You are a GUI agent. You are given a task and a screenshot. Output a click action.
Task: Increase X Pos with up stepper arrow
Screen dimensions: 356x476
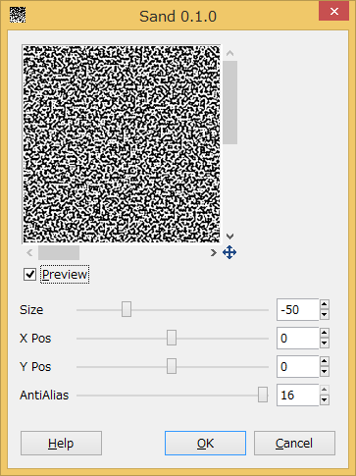tap(324, 333)
